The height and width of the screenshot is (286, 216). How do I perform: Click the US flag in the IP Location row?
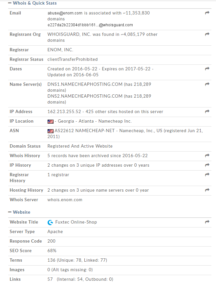coord(51,122)
